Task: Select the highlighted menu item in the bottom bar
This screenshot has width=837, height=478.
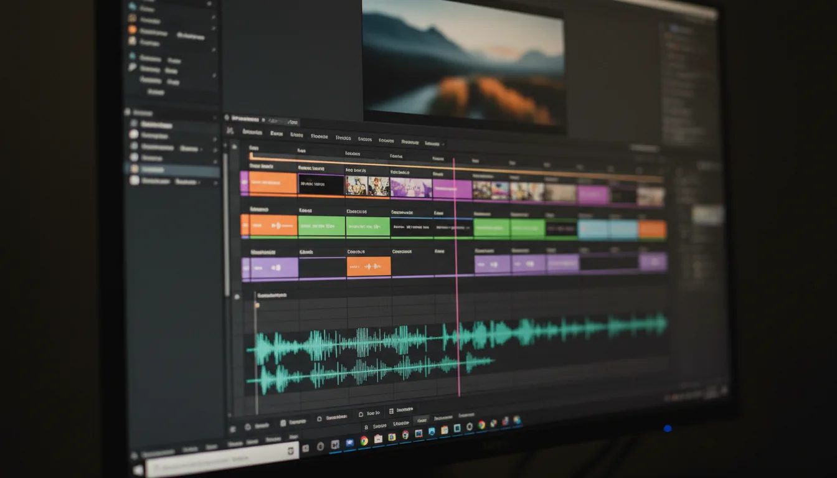Action: (422, 420)
